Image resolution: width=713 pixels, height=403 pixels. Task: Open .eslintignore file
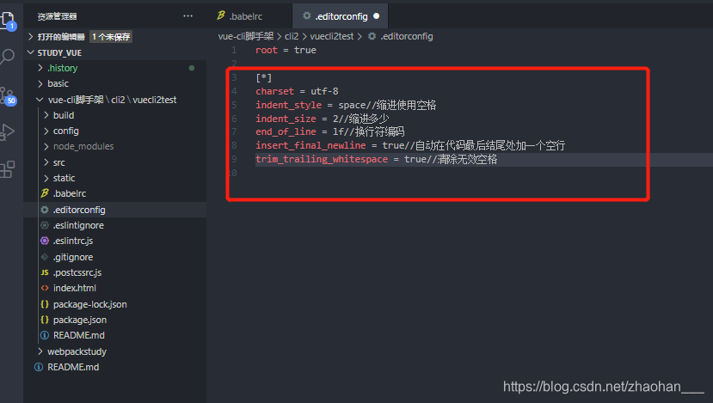(78, 225)
